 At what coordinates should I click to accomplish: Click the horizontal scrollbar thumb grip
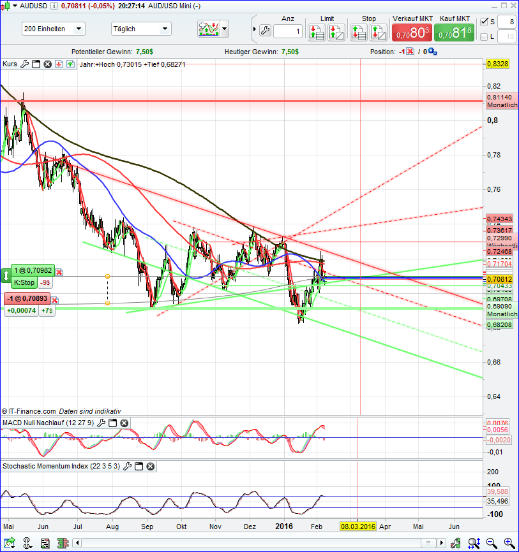[428, 543]
